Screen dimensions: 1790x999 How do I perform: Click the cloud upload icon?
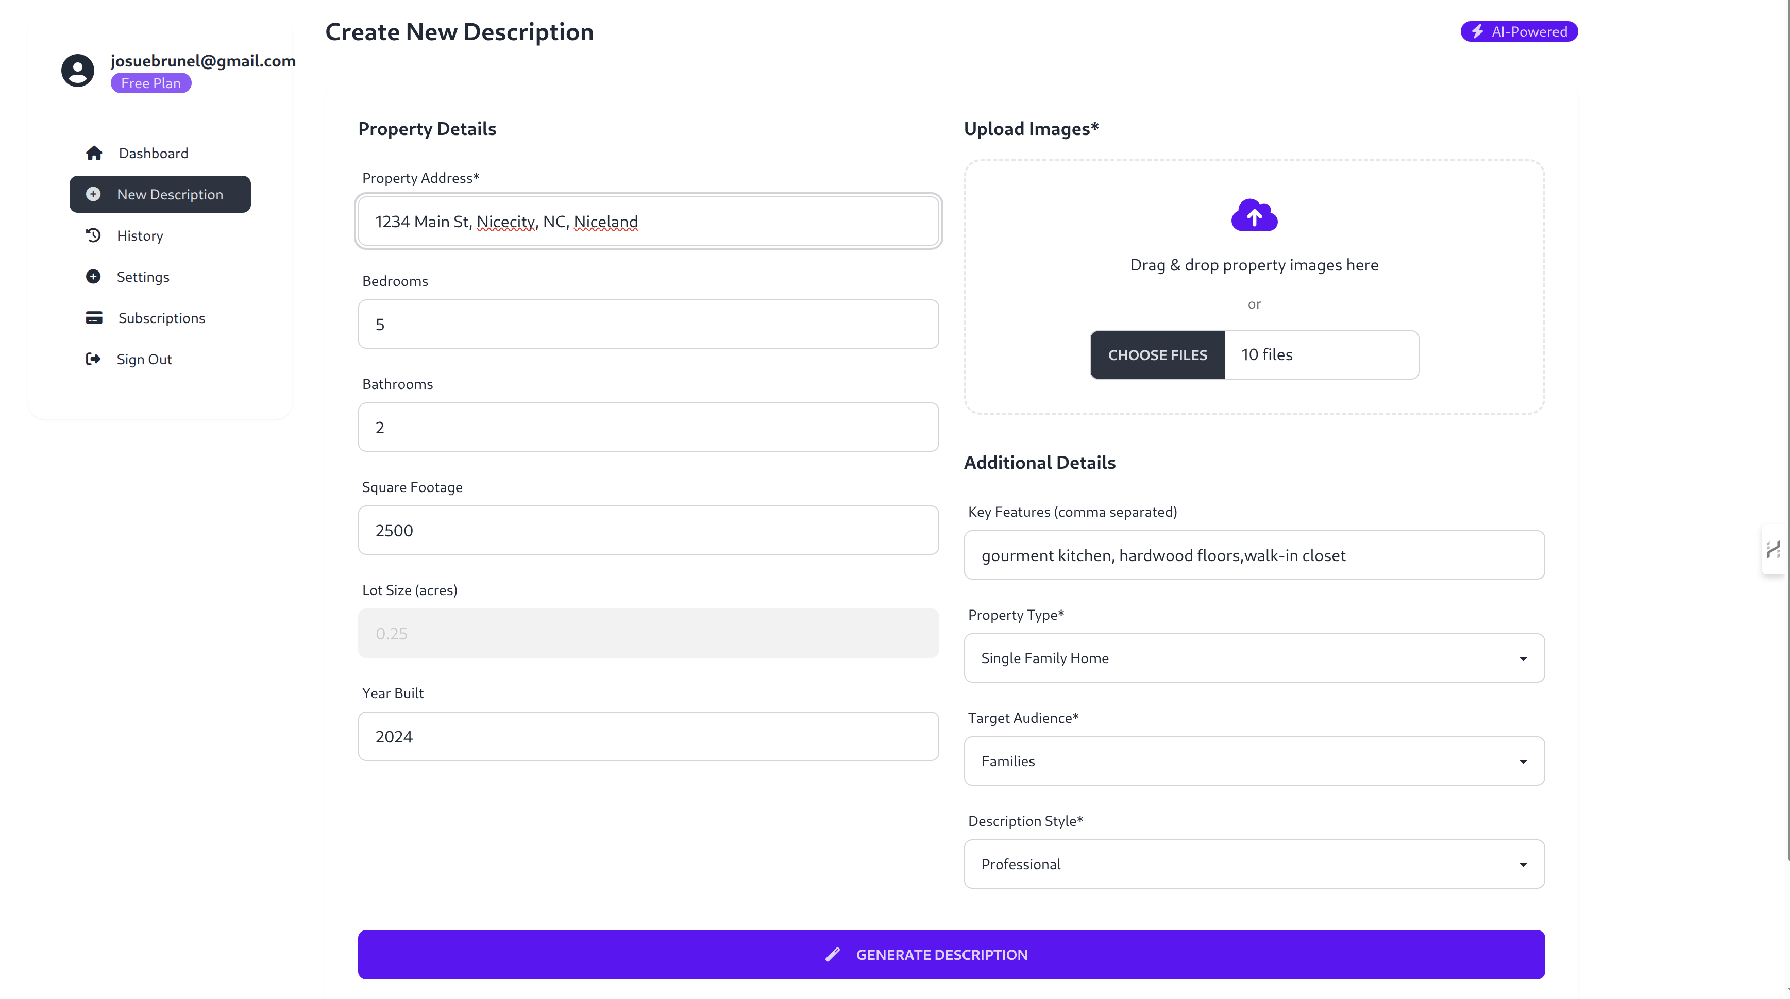(1254, 215)
